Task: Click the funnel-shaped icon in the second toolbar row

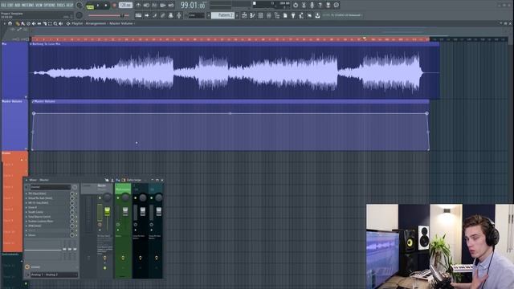Action: point(293,15)
